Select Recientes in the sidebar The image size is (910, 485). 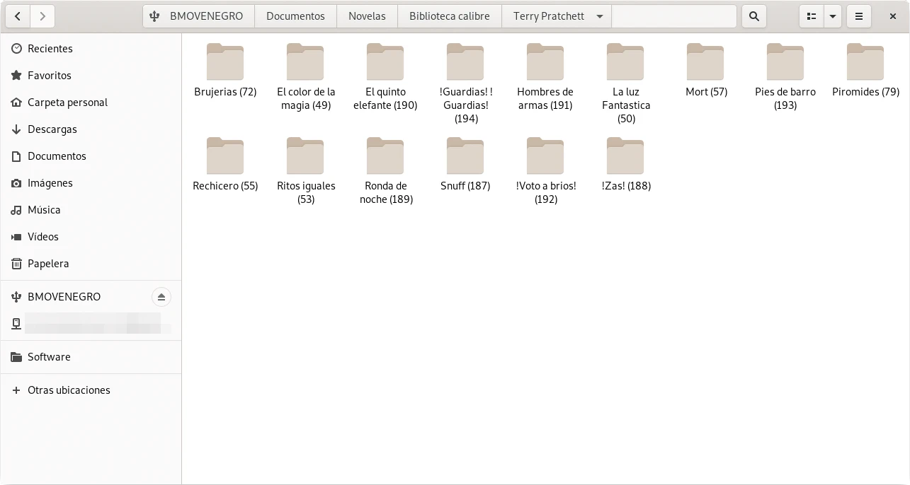coord(50,49)
